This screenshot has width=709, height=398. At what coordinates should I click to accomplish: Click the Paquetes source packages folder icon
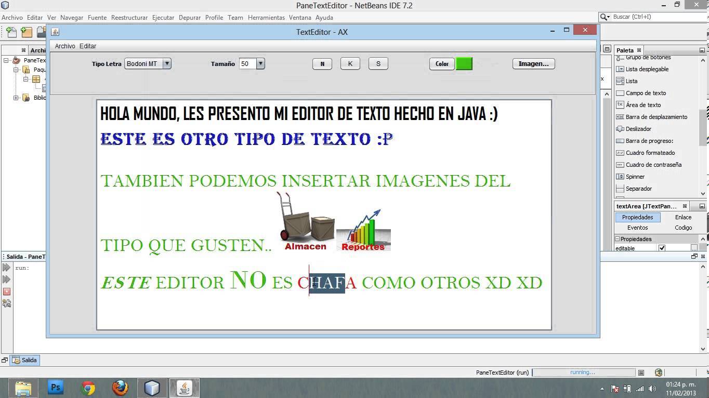coord(27,70)
